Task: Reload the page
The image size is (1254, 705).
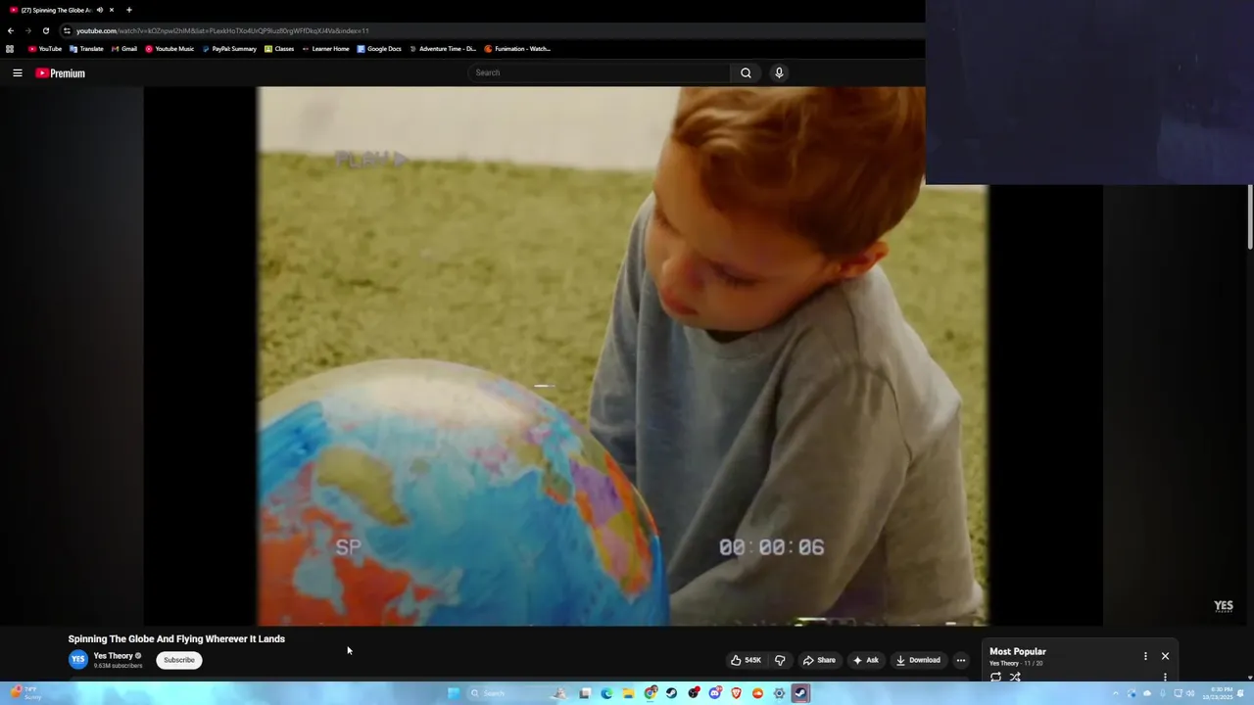Action: pos(45,30)
